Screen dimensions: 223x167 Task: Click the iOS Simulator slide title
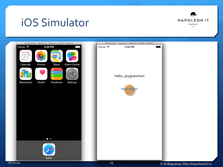point(55,23)
